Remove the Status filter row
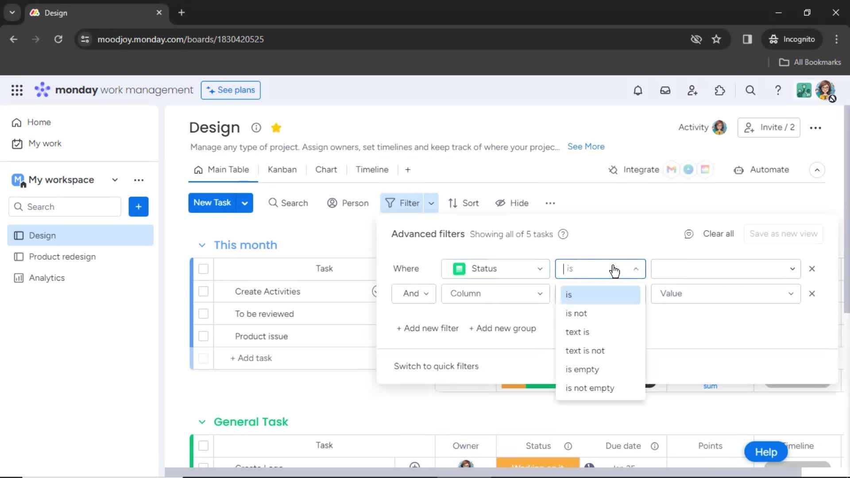The height and width of the screenshot is (478, 850). (x=812, y=269)
